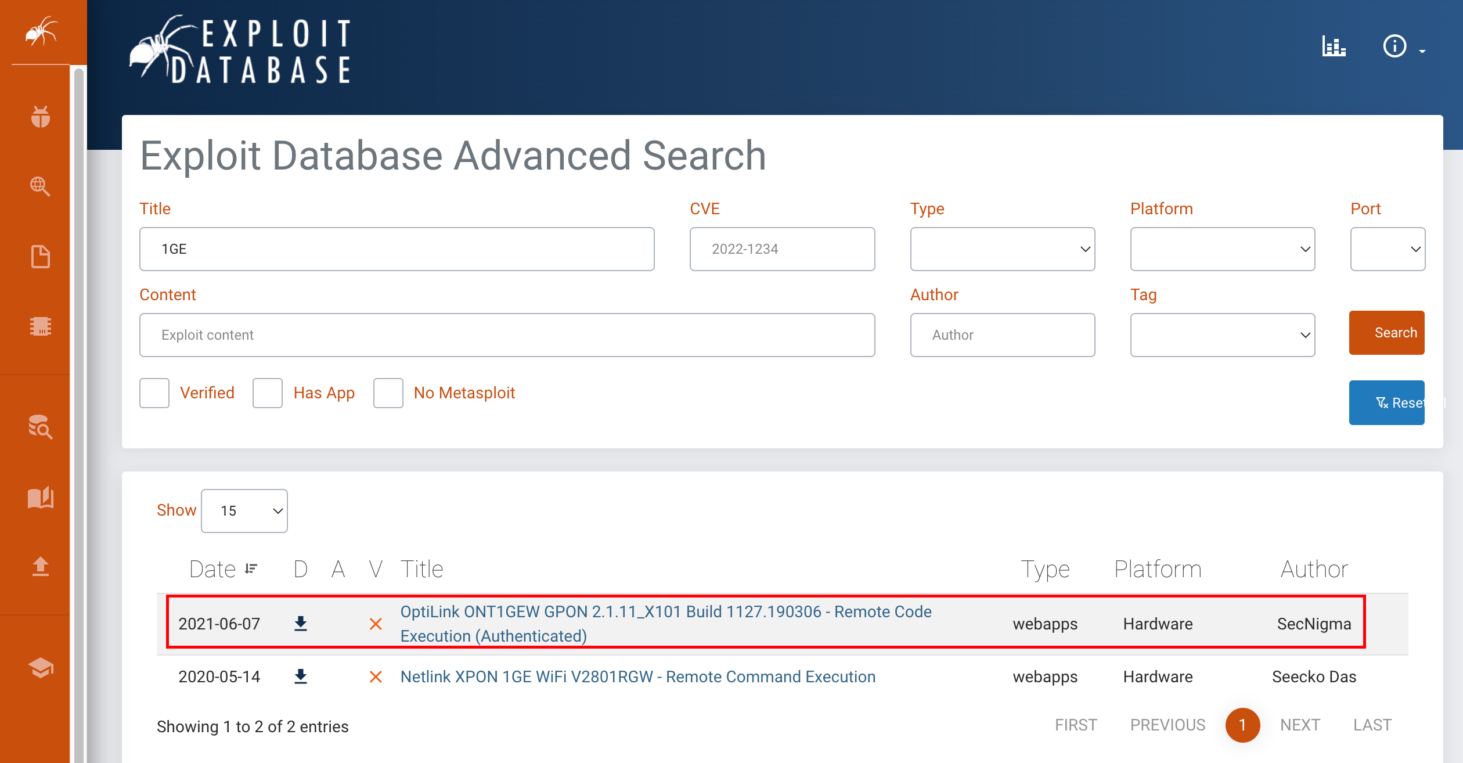Open Google Hacking Database globe-search icon
The image size is (1463, 763).
coord(41,186)
